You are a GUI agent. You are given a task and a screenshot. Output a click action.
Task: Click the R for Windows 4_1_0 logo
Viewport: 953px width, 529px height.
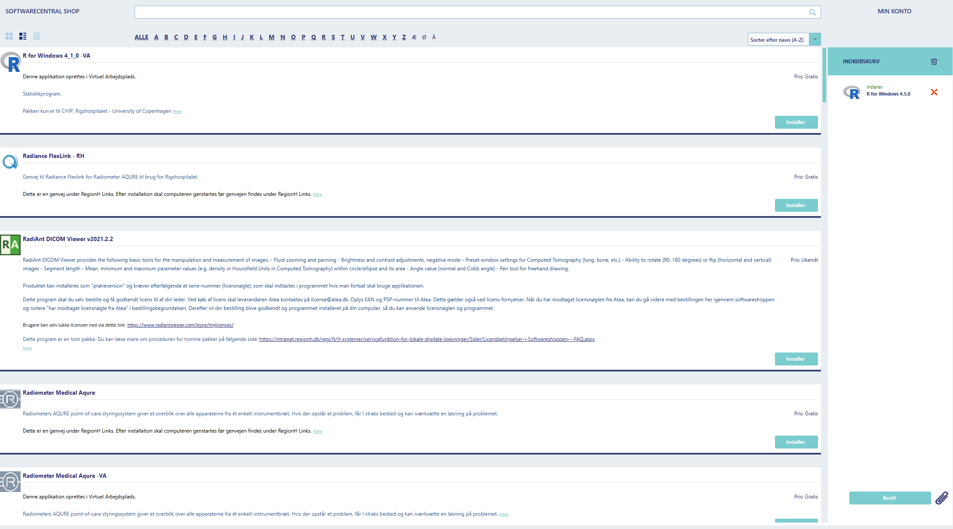(10, 62)
